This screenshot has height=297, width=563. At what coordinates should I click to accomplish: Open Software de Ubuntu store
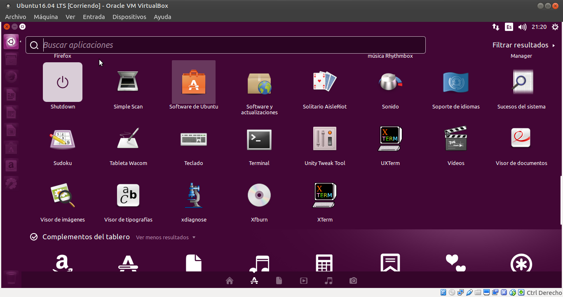[194, 82]
